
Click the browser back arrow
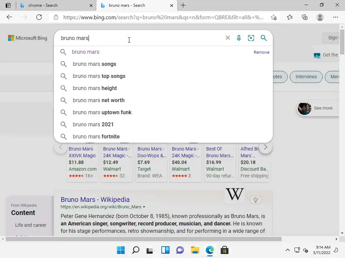click(9, 17)
